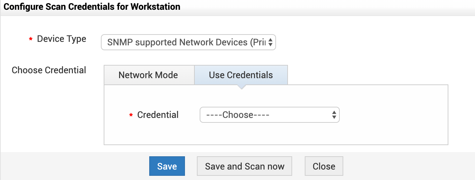Viewport: 475px width, 180px height.
Task: Select the Use Credentials tab
Action: [241, 75]
